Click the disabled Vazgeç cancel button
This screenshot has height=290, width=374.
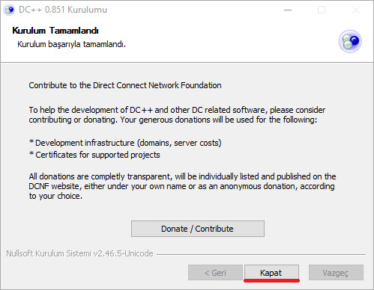[336, 273]
